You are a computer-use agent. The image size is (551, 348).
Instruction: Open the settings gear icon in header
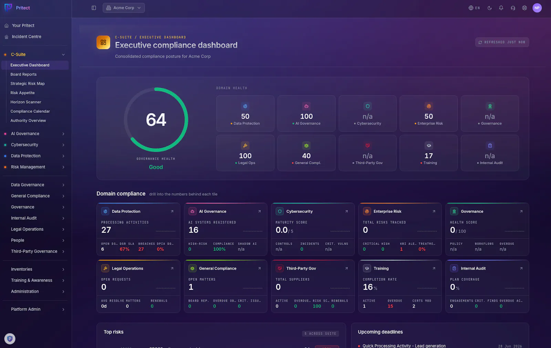click(524, 8)
